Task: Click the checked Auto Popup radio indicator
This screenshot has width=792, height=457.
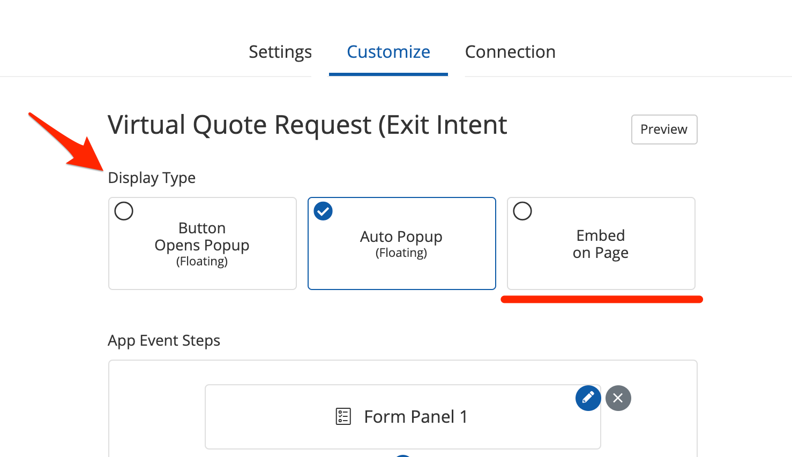Action: pyautogui.click(x=323, y=211)
